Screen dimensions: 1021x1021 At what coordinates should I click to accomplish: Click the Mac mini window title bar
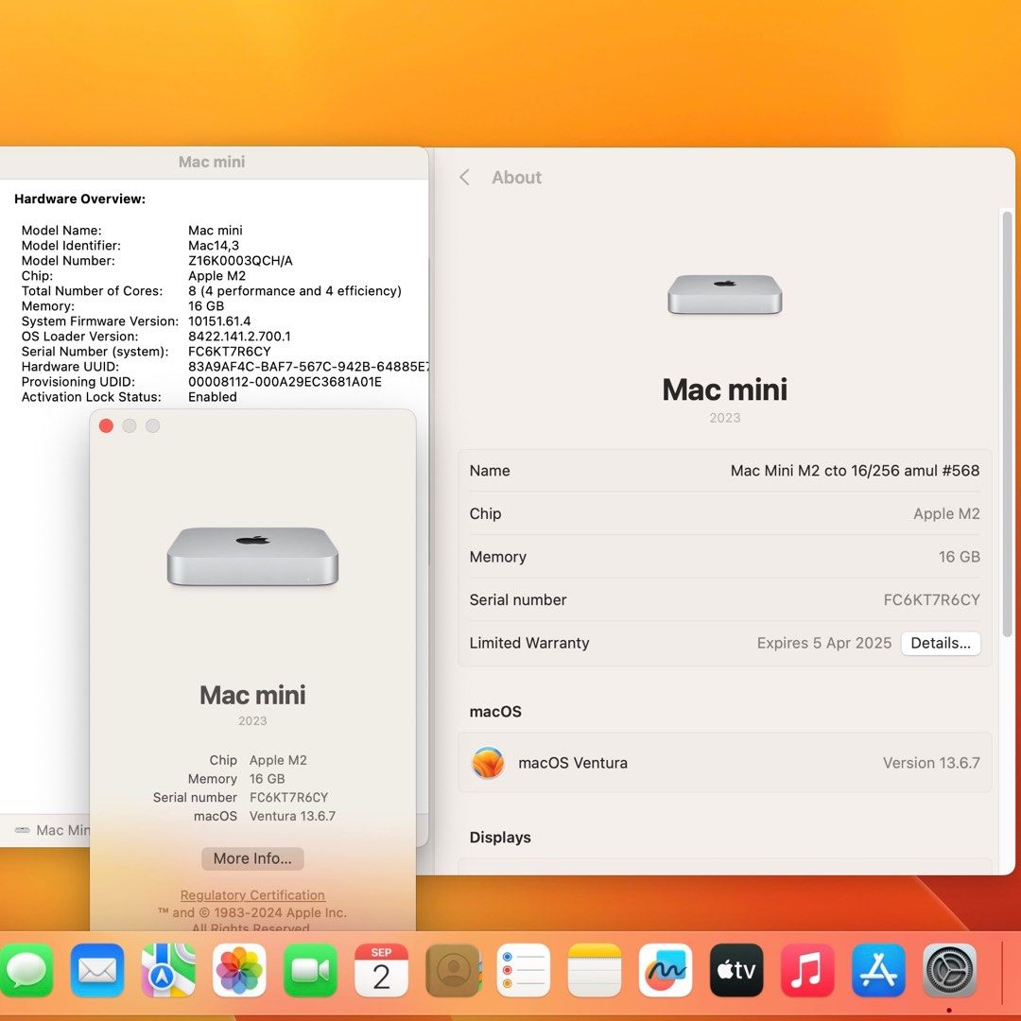(213, 162)
